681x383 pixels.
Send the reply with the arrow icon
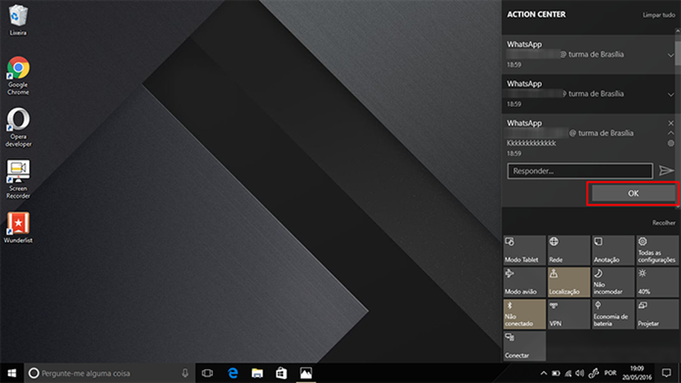click(x=666, y=171)
